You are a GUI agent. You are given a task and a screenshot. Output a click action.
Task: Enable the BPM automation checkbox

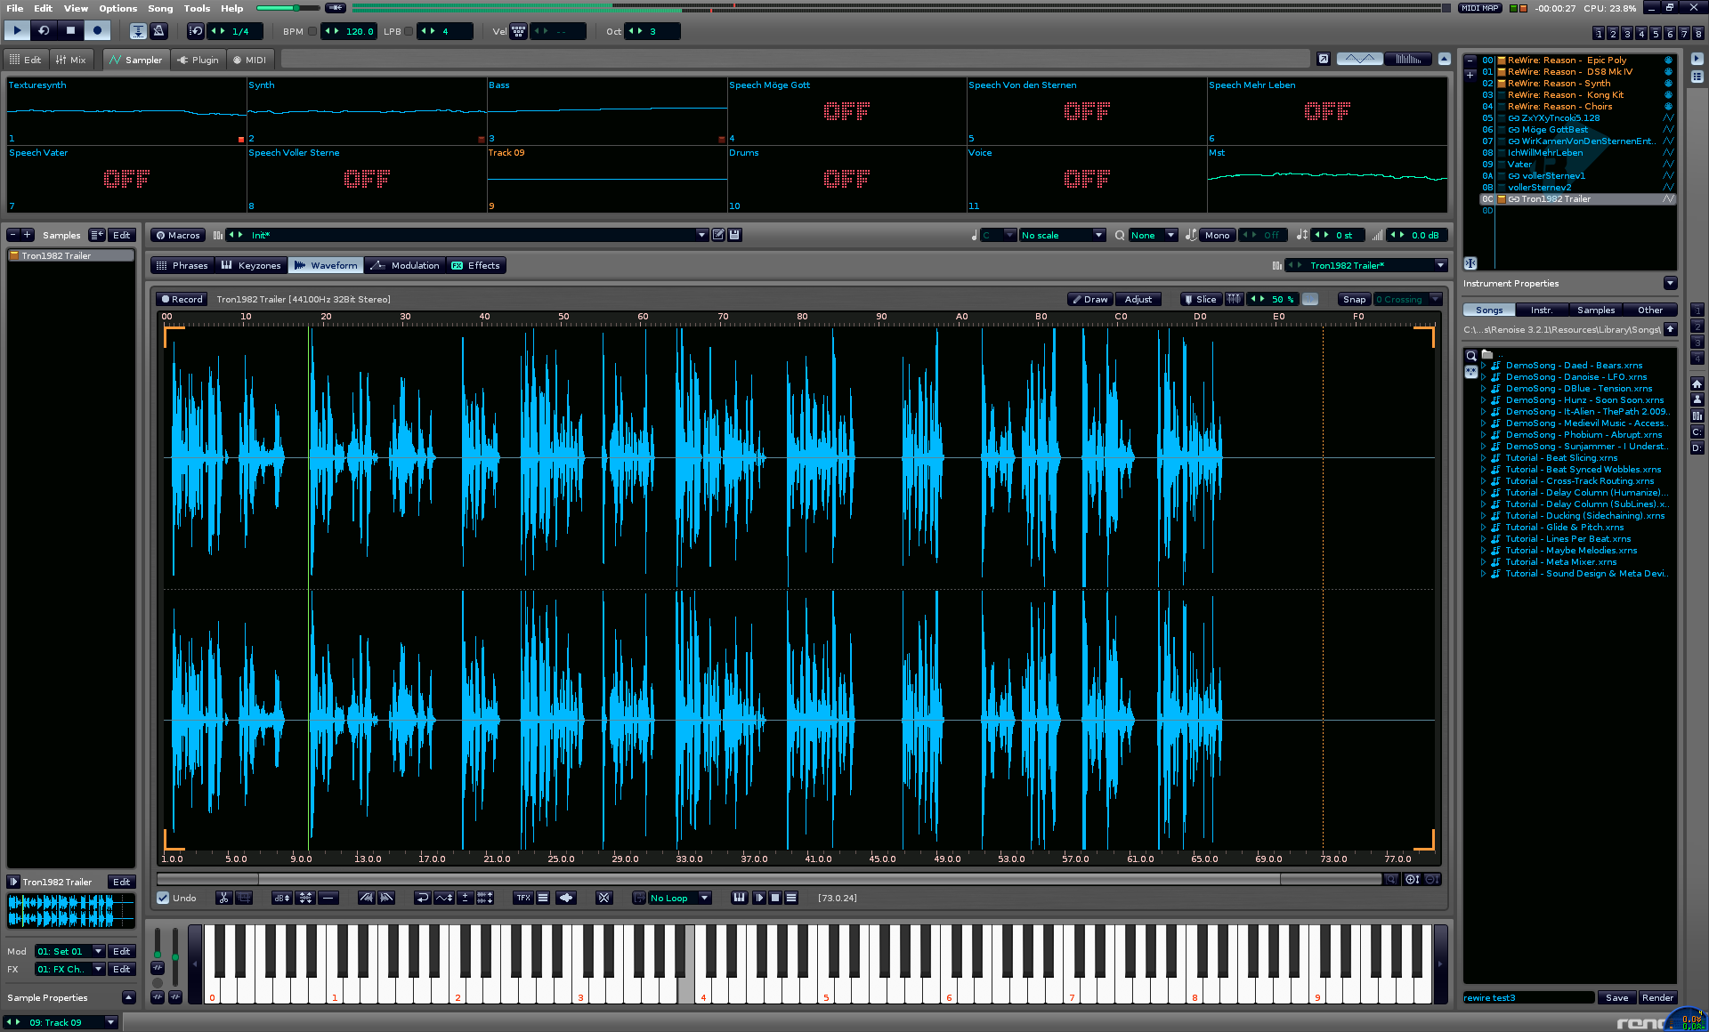(312, 31)
